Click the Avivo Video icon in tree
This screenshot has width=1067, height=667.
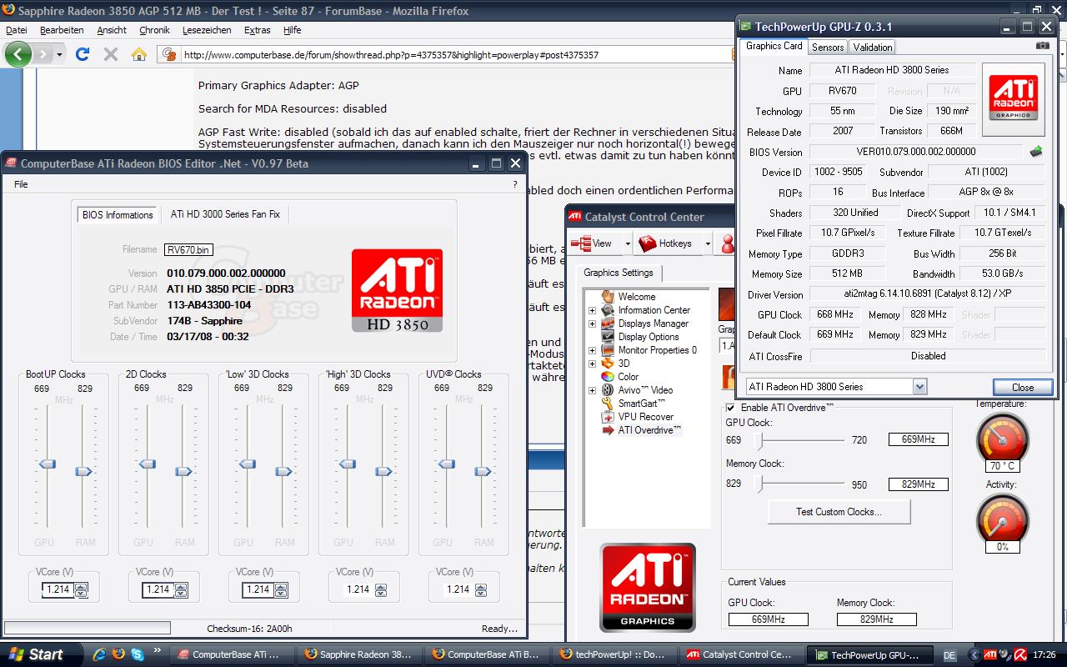pyautogui.click(x=608, y=390)
